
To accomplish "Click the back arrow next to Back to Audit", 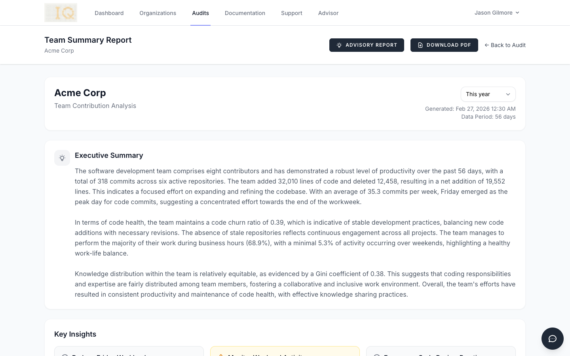I will [x=487, y=45].
